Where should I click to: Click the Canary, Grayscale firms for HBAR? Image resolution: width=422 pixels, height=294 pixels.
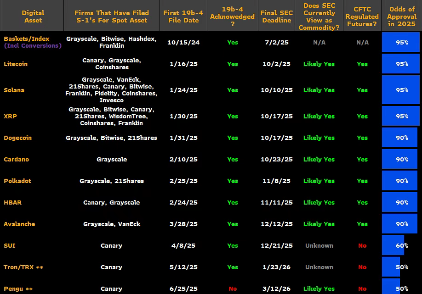pos(111,202)
